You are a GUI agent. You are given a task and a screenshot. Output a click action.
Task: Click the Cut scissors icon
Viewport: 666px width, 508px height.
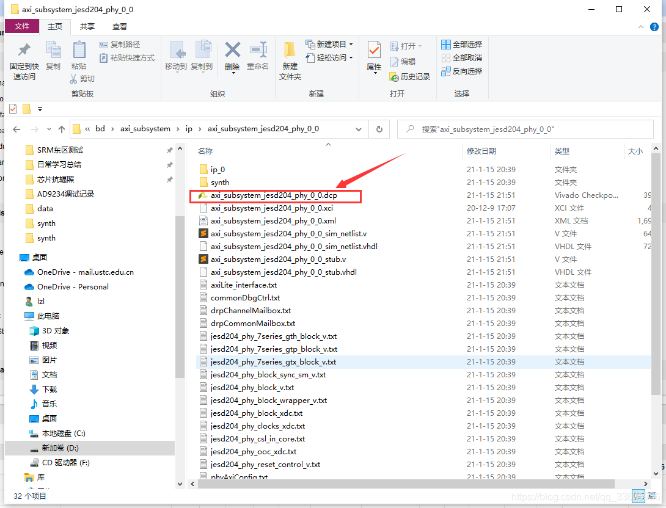tap(73, 79)
